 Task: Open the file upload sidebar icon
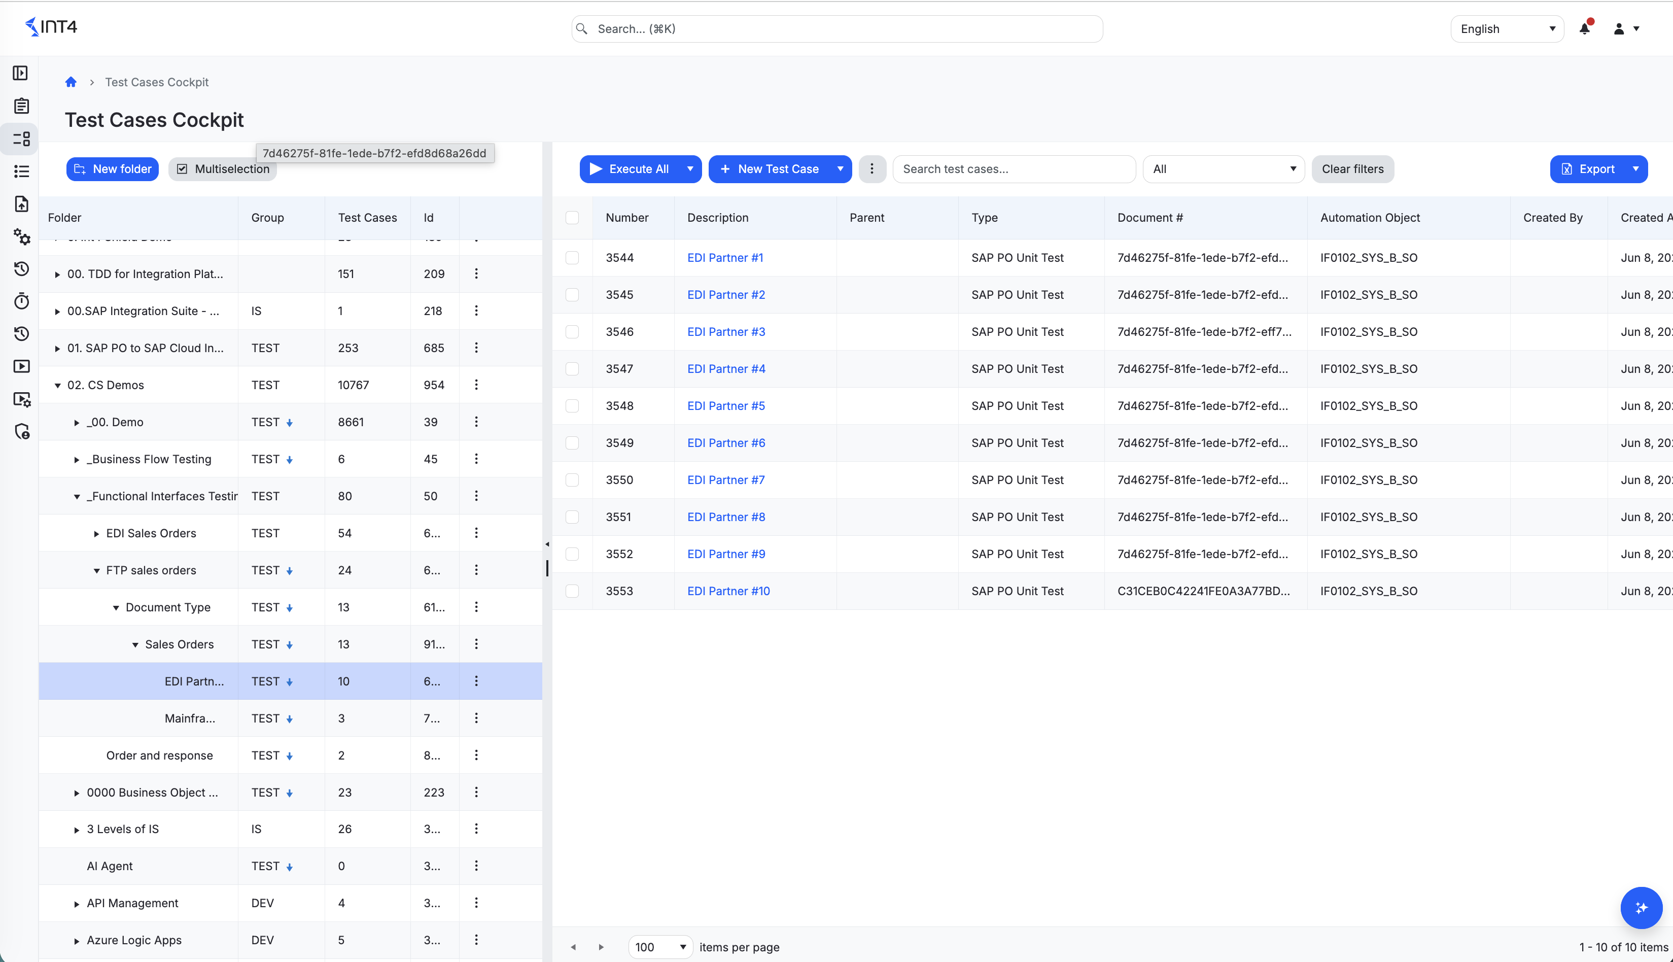pos(21,204)
